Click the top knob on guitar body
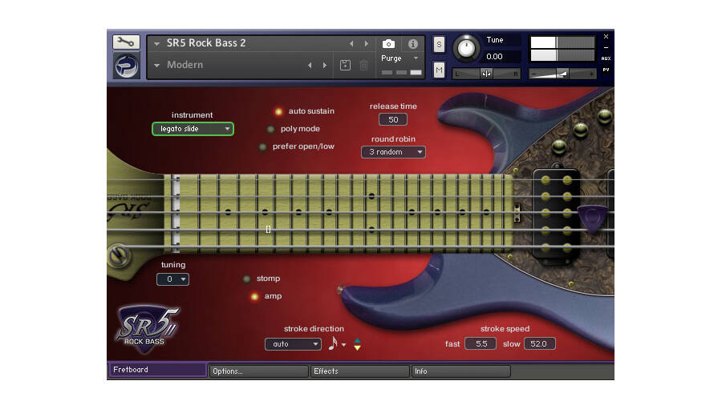Image resolution: width=722 pixels, height=409 pixels. [605, 116]
